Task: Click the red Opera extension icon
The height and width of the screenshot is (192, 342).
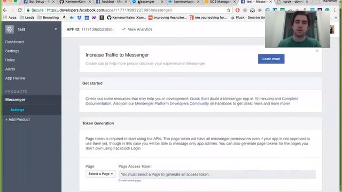Action: [237, 10]
